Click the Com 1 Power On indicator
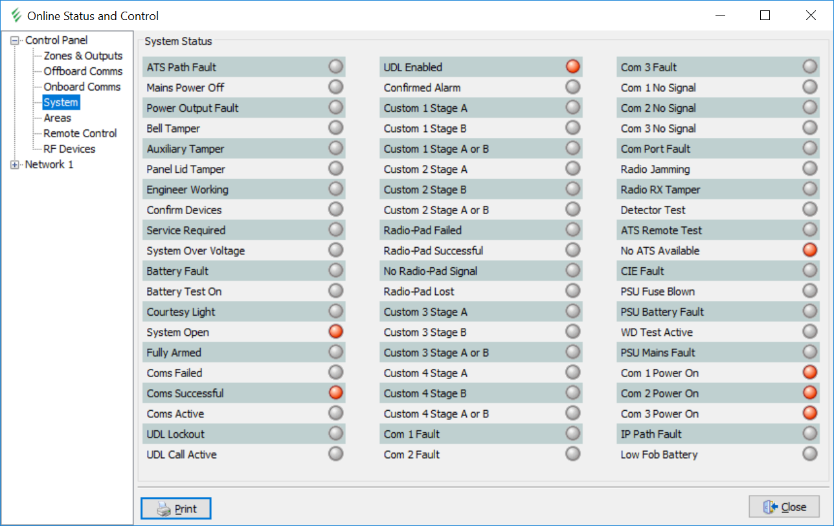834x526 pixels. [809, 373]
